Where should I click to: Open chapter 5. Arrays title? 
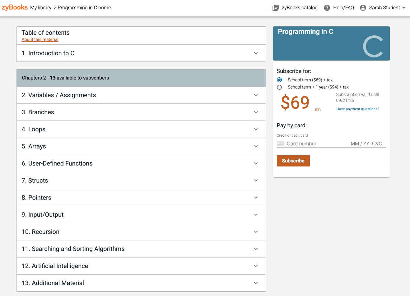pos(34,146)
